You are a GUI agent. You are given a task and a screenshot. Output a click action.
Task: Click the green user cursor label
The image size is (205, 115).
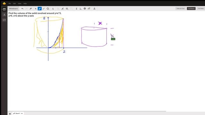[113, 39]
